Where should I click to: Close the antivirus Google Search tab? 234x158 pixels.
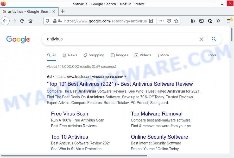pos(54,11)
